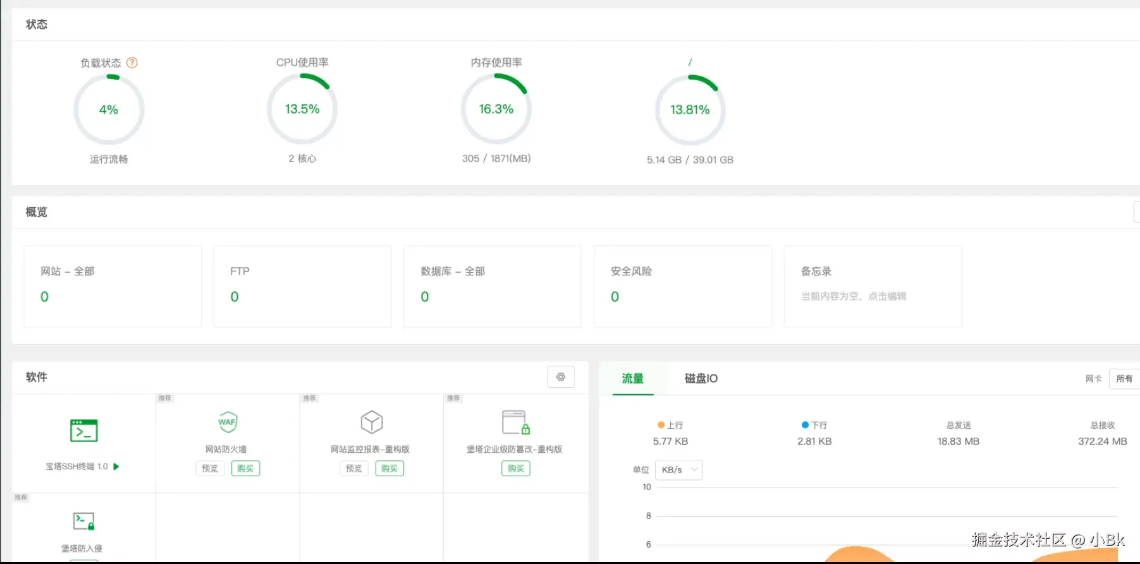Screen dimensions: 1140x564
Task: Open the 网站 - 全部 overview card
Action: point(113,286)
